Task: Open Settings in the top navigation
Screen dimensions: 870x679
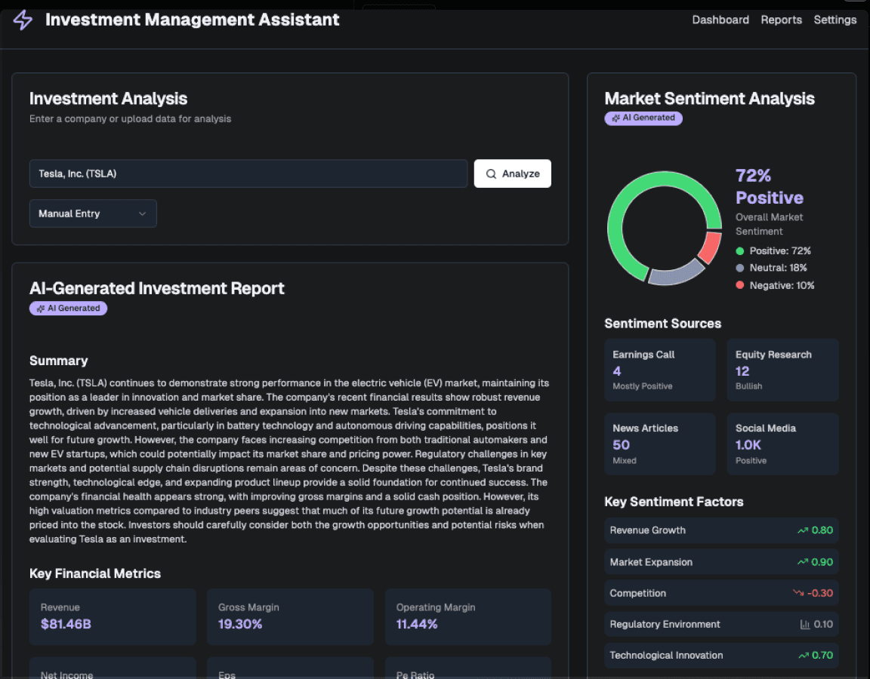Action: coord(835,20)
